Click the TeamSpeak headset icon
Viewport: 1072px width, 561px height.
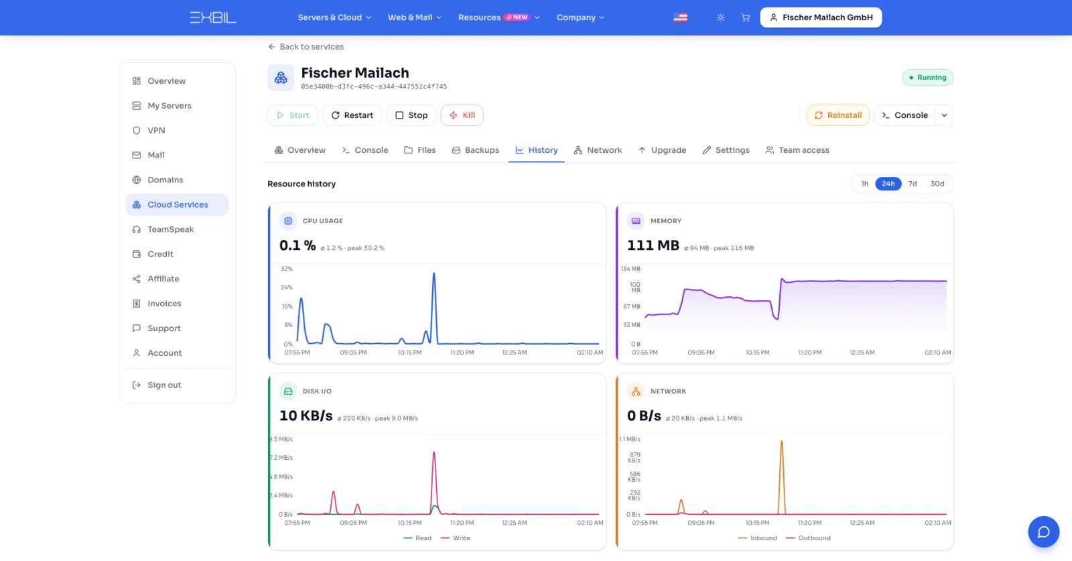tap(137, 229)
